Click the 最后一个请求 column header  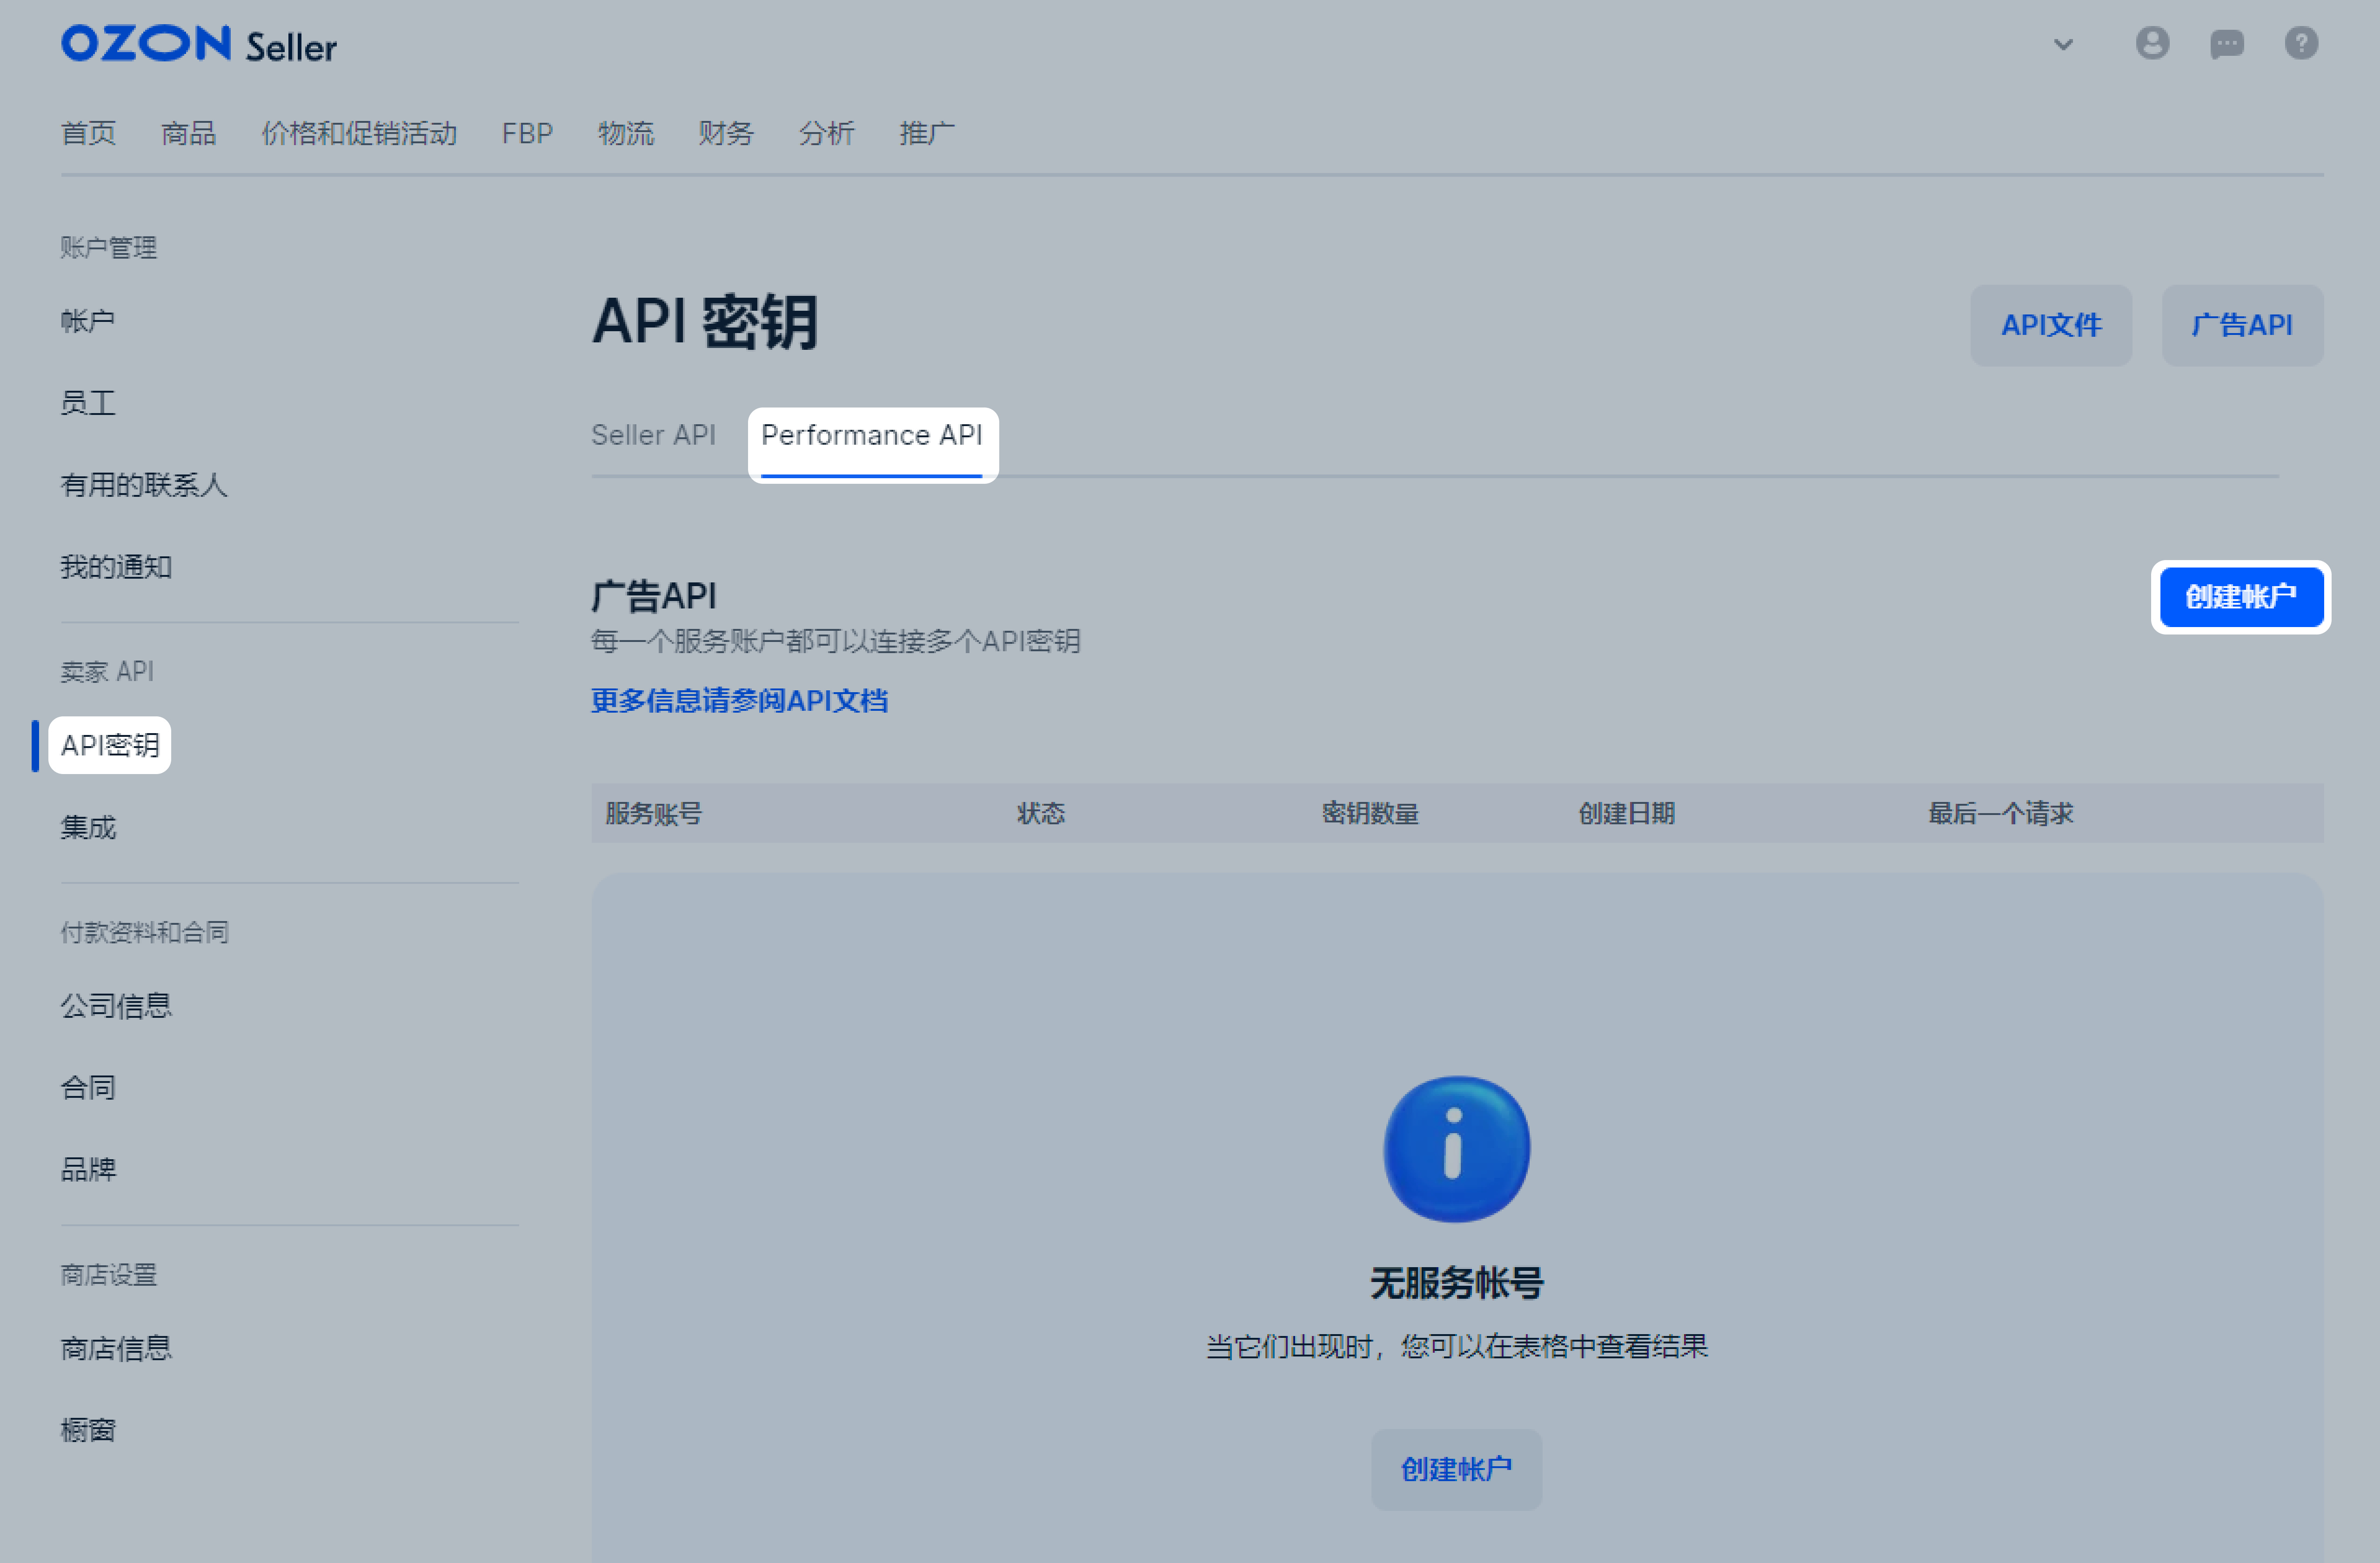[2001, 813]
